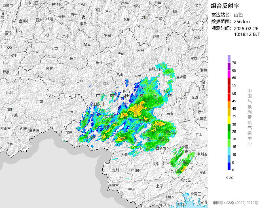Viewport: 262px width, 208px height.
Task: Click the 融水 map label
Action: point(197,38)
